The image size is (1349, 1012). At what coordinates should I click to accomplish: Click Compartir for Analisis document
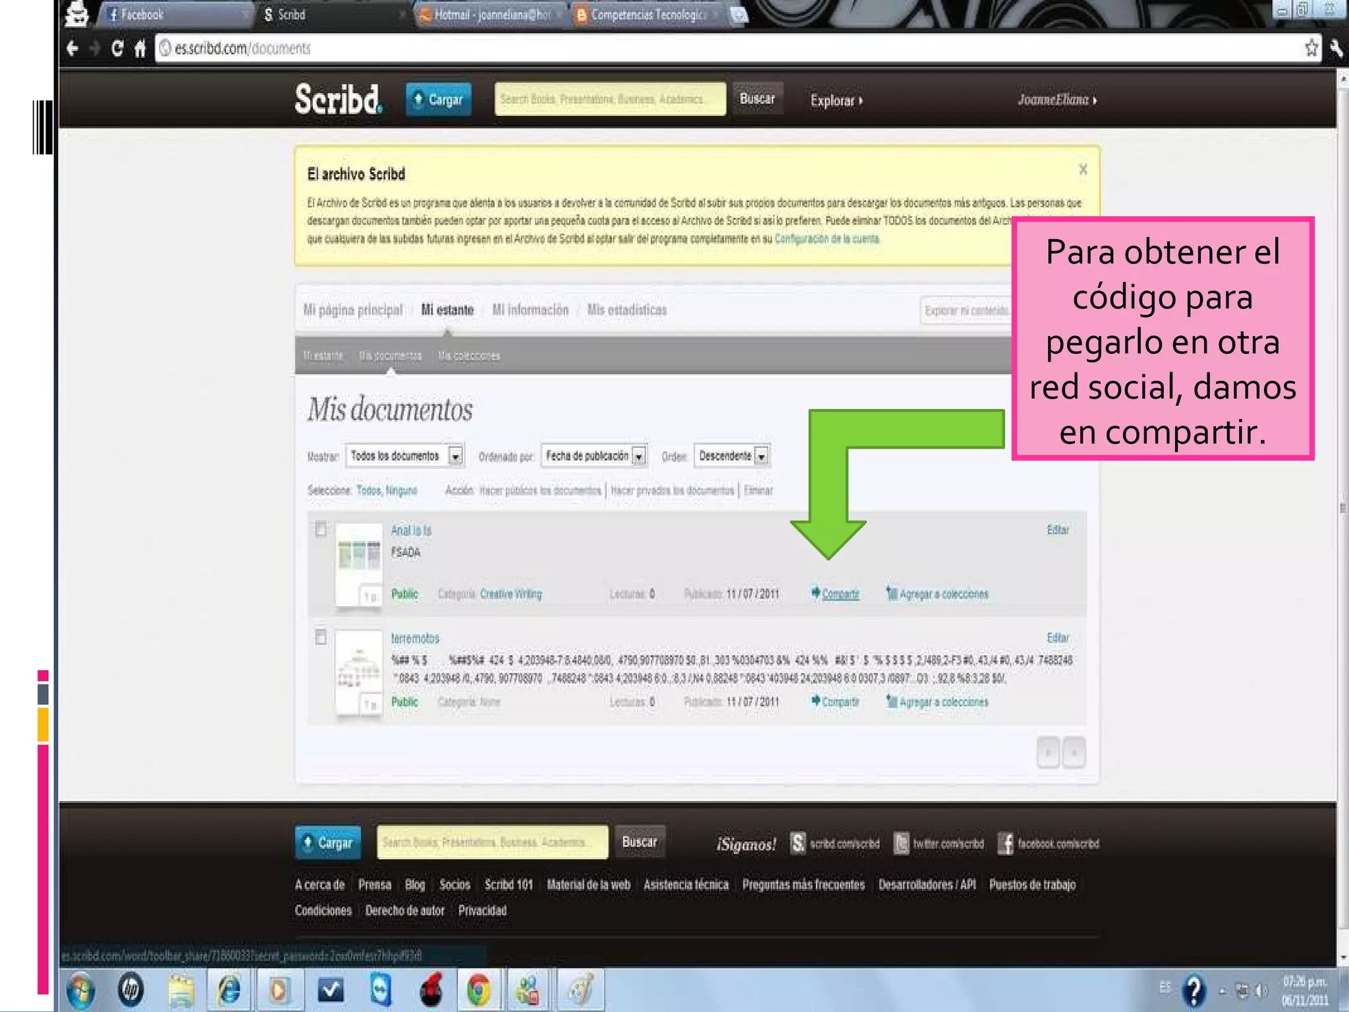(x=835, y=594)
